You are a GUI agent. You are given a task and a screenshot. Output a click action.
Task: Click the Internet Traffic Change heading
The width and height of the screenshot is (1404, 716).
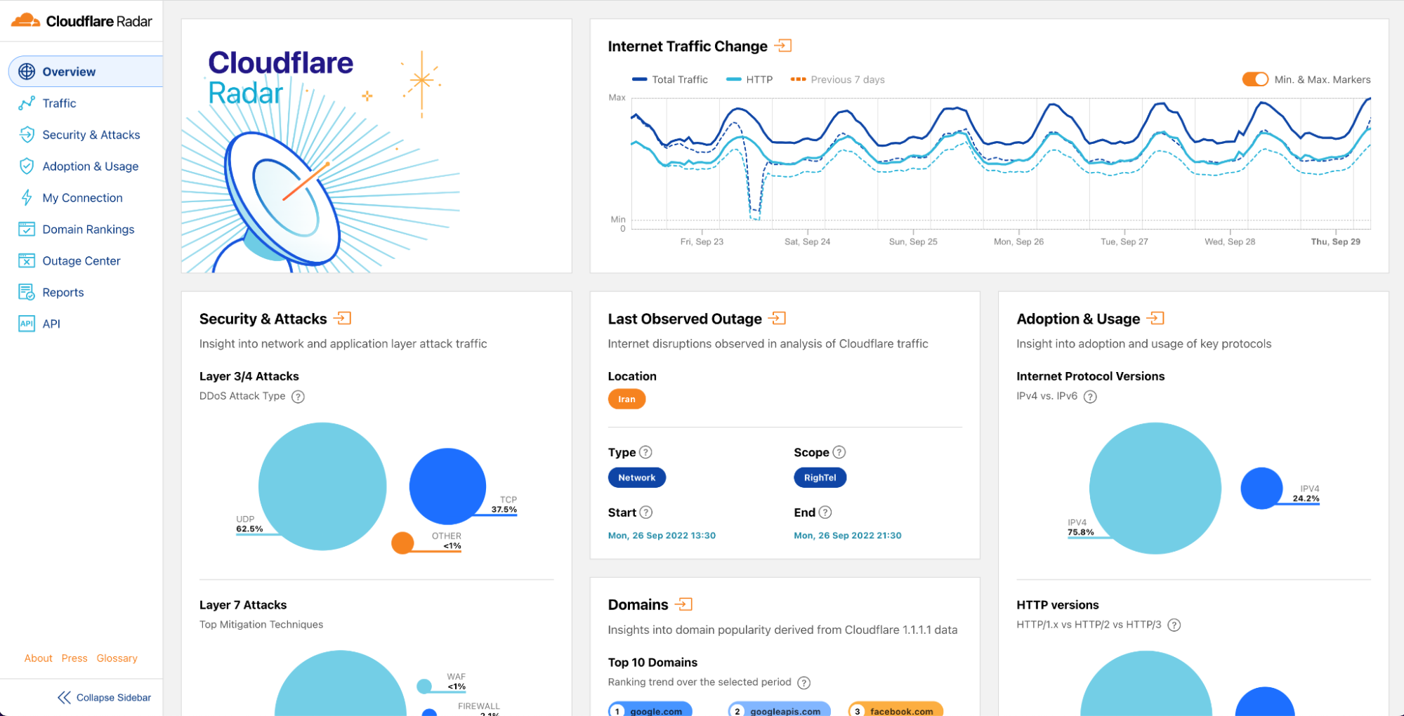pos(688,46)
